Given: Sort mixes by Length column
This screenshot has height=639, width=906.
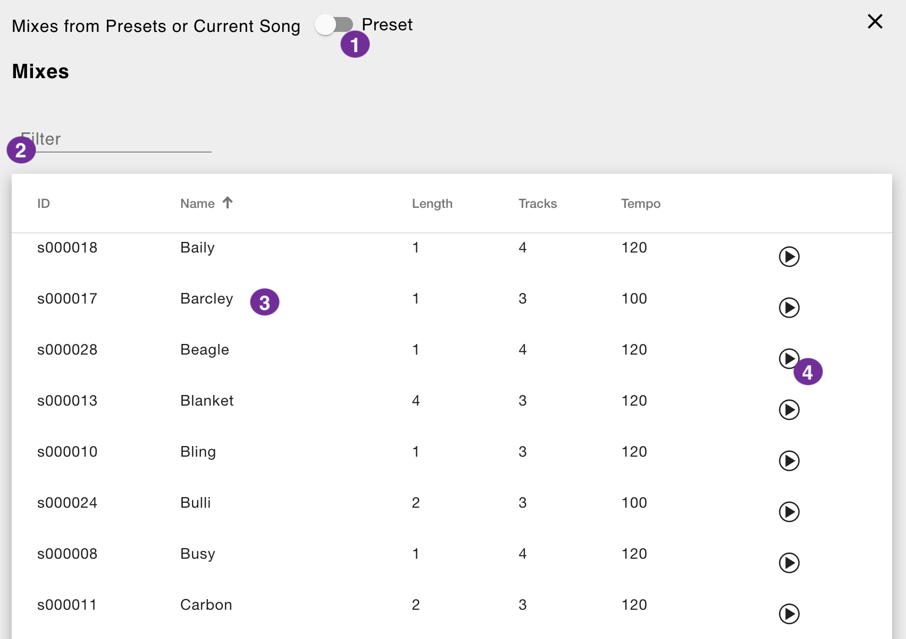Looking at the screenshot, I should click(x=432, y=203).
